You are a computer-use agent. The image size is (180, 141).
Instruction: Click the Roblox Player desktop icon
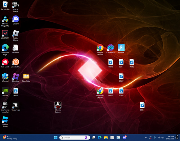click(16, 35)
